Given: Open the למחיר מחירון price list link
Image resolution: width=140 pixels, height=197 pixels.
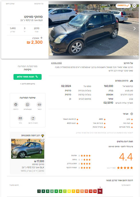Looking at the screenshot, I should 57,62.
